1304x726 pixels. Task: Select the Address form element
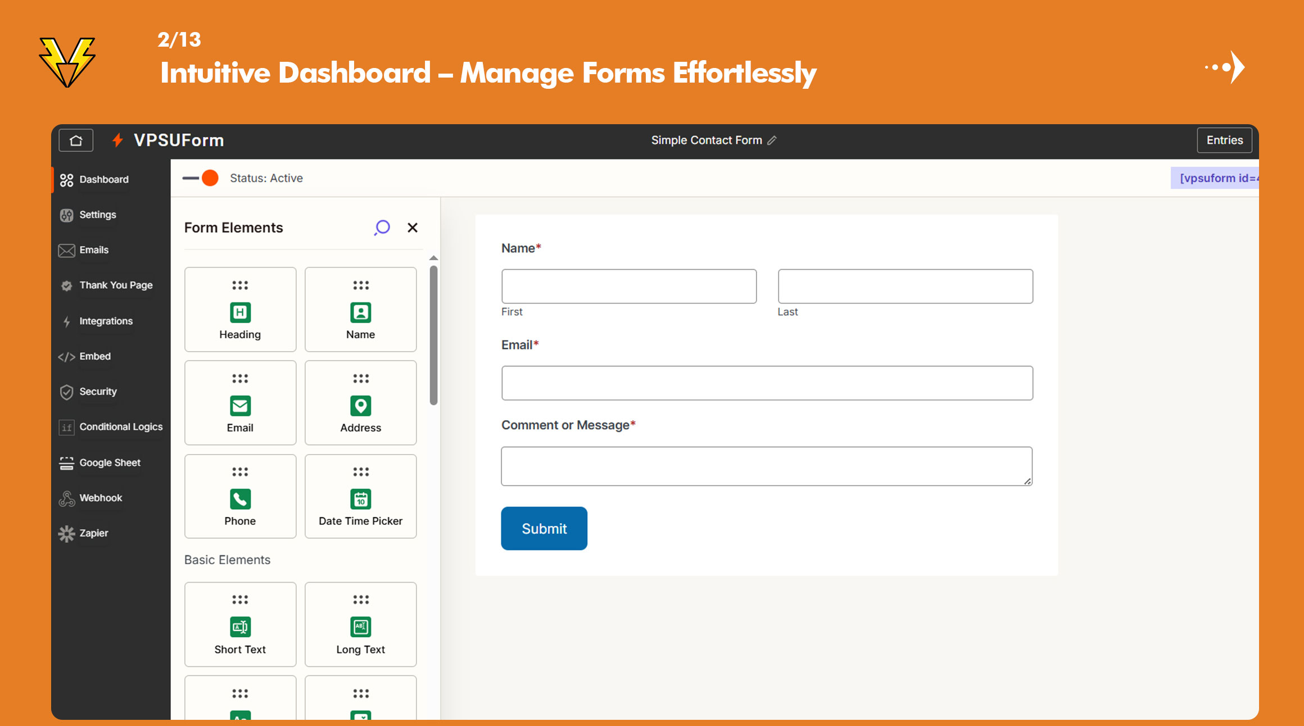tap(360, 402)
